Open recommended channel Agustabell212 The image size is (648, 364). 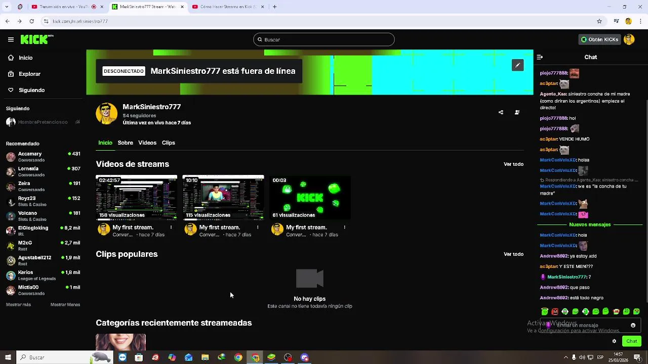pyautogui.click(x=43, y=260)
